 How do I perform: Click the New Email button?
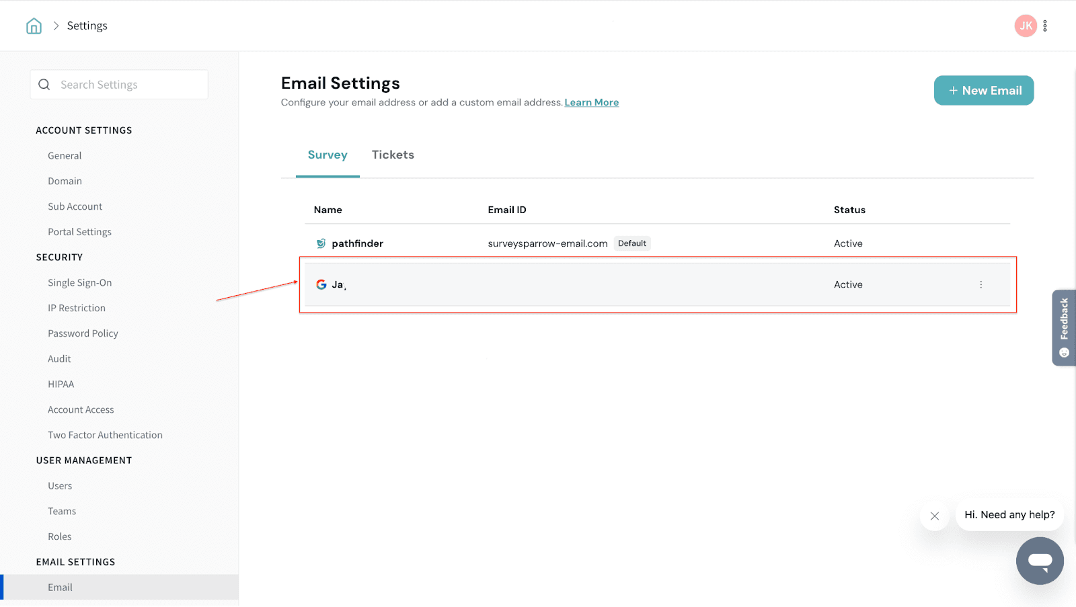tap(983, 91)
